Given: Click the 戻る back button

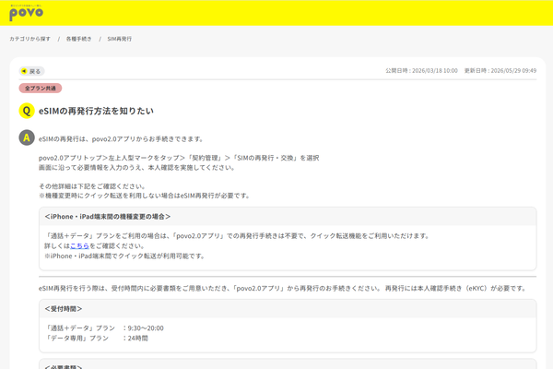Looking at the screenshot, I should (x=31, y=71).
